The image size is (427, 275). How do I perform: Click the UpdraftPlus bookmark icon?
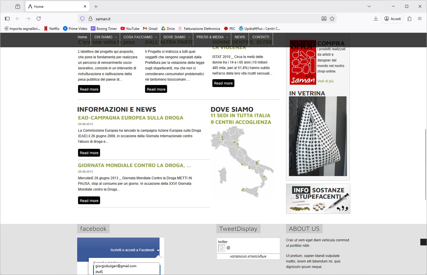pos(241,28)
